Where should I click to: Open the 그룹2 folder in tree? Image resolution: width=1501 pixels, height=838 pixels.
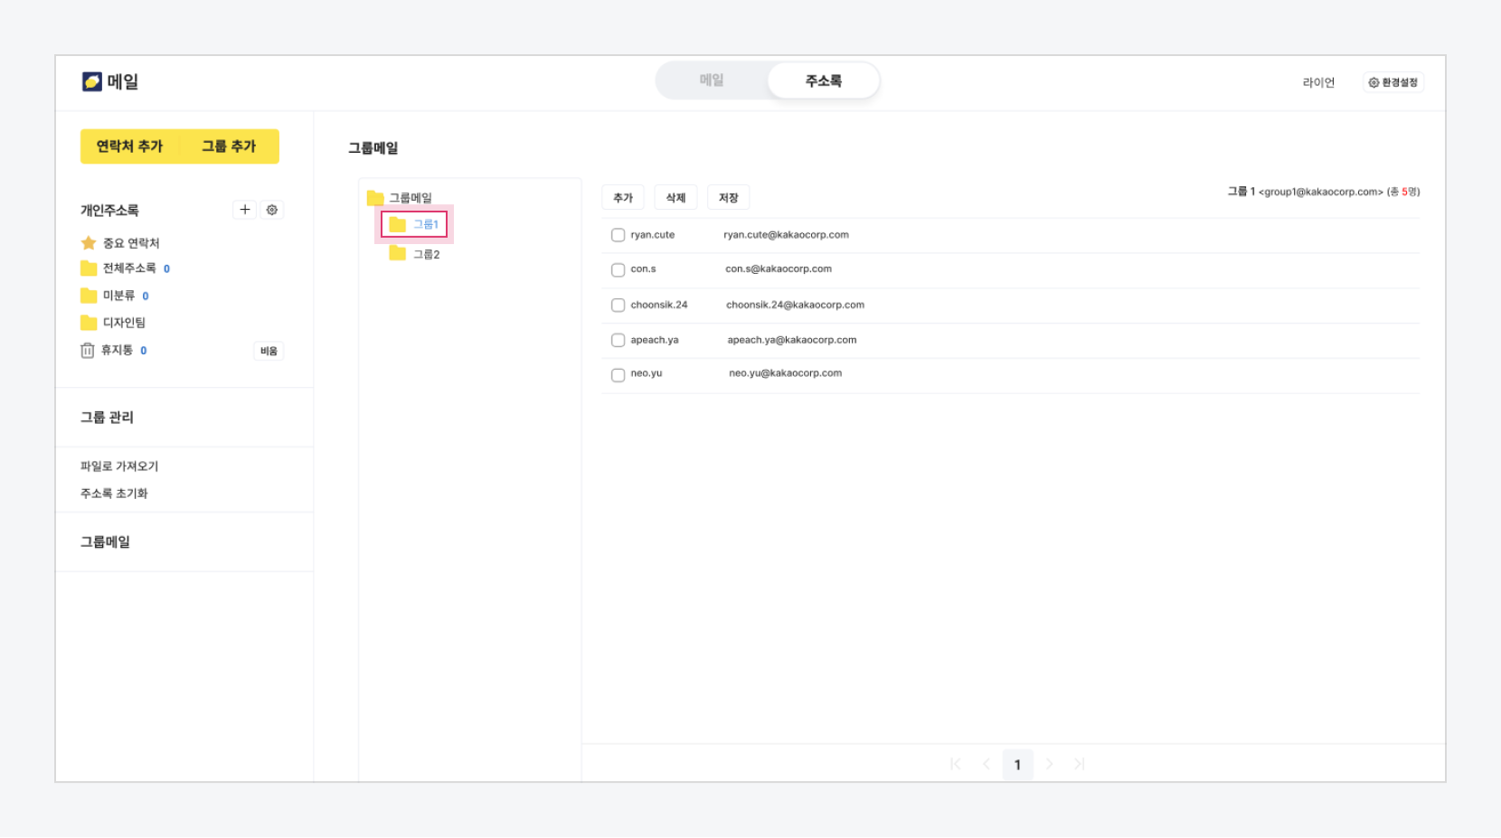pyautogui.click(x=425, y=254)
